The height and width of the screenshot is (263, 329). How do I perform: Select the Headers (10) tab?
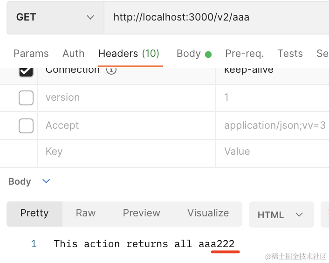coord(129,54)
